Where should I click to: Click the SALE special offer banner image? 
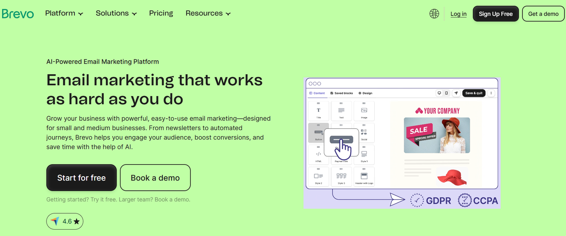437,135
